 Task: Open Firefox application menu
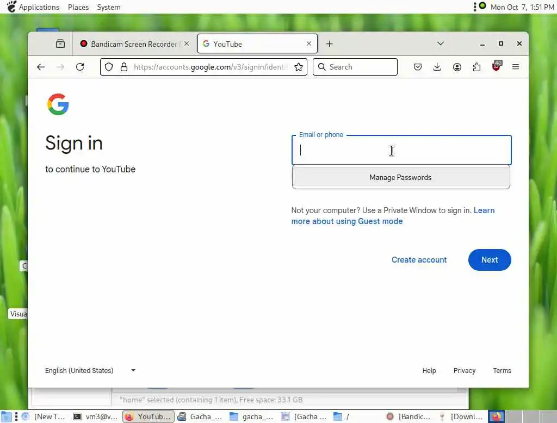(516, 67)
